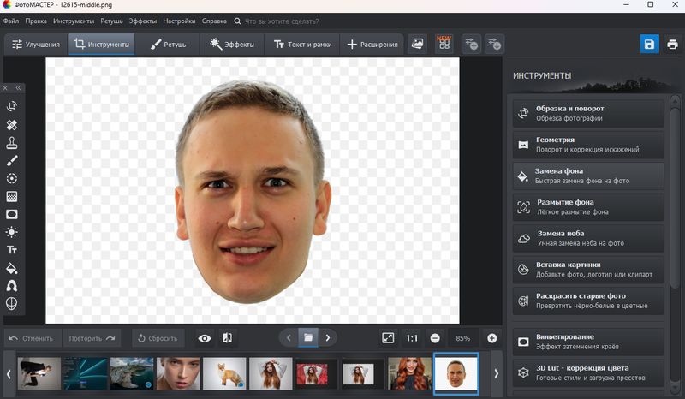685x399 pixels.
Task: Select the vignette tool in left toolbar
Action: click(12, 214)
